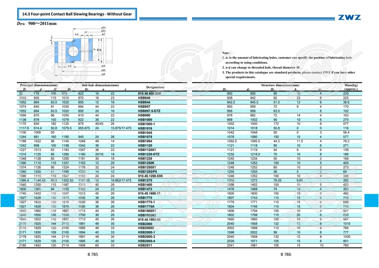Click the structure dimension '1218.5'
Screen dimensions: 379x268
[x=255, y=154]
